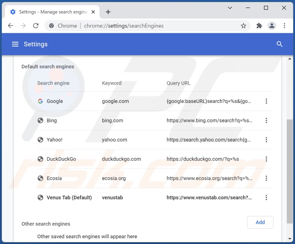Open more actions for Venus Tab
The image size is (295, 244).
point(266,198)
